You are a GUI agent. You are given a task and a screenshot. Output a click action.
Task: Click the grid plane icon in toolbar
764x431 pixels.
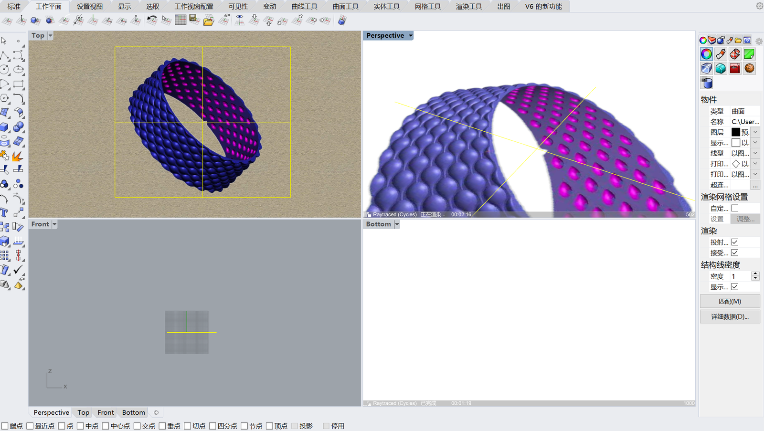coord(180,20)
